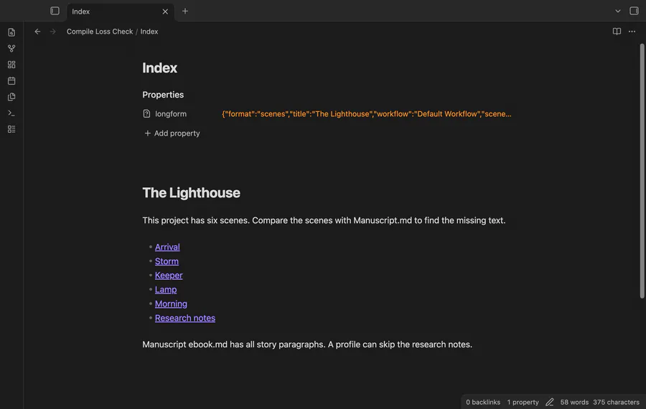Open the canvas icon in ribbon
This screenshot has height=409, width=646.
pos(11,65)
